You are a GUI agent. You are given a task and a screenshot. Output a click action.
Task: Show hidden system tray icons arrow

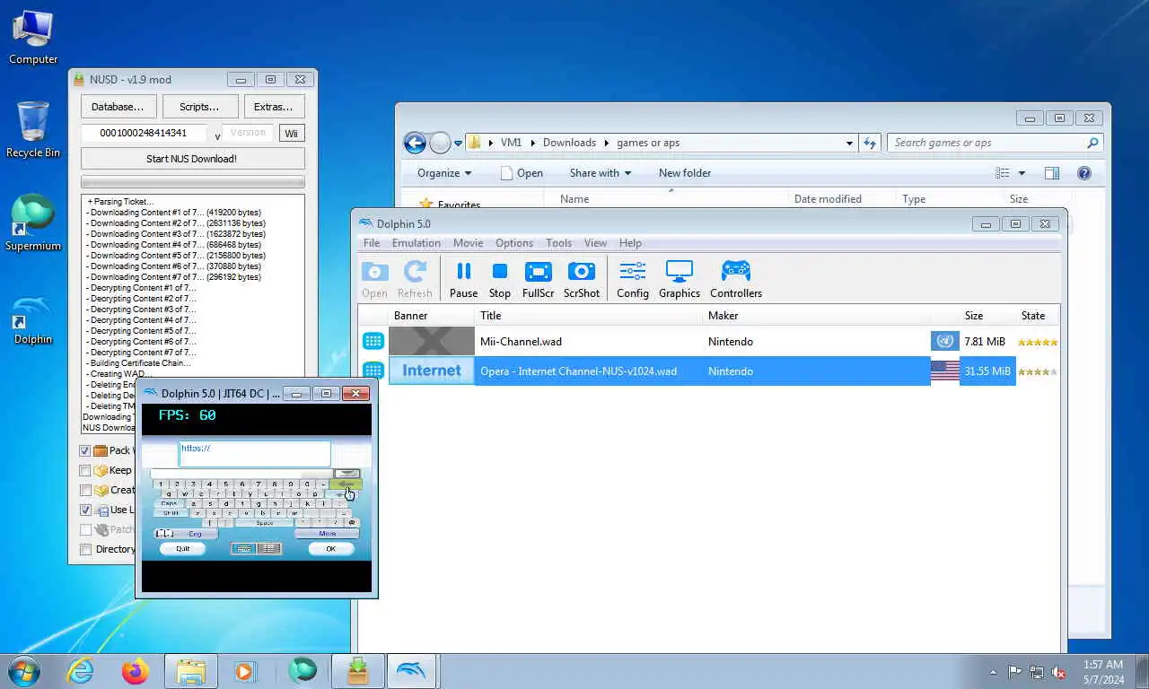coord(993,671)
